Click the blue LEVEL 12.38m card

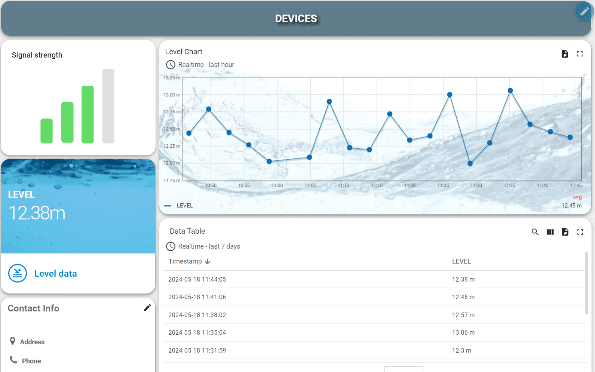pos(78,206)
